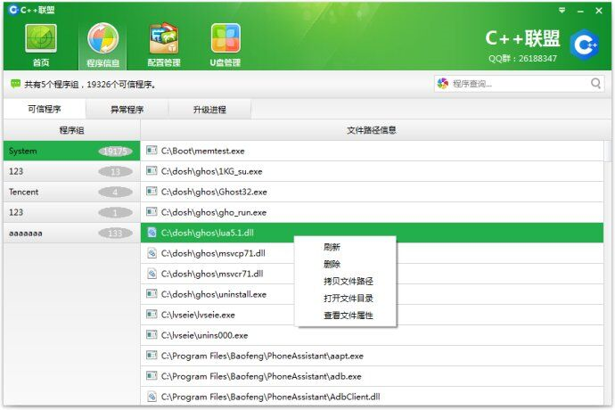Switch to the 异常程序 tab
The height and width of the screenshot is (410, 615).
127,109
